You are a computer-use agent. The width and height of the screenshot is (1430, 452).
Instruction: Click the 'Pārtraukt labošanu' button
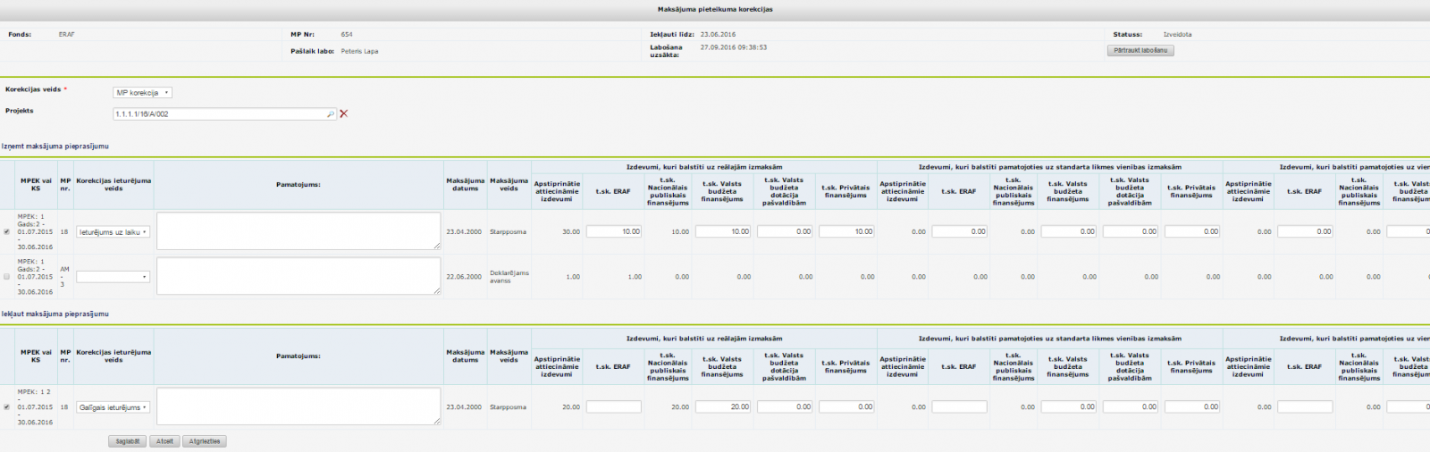[1140, 51]
